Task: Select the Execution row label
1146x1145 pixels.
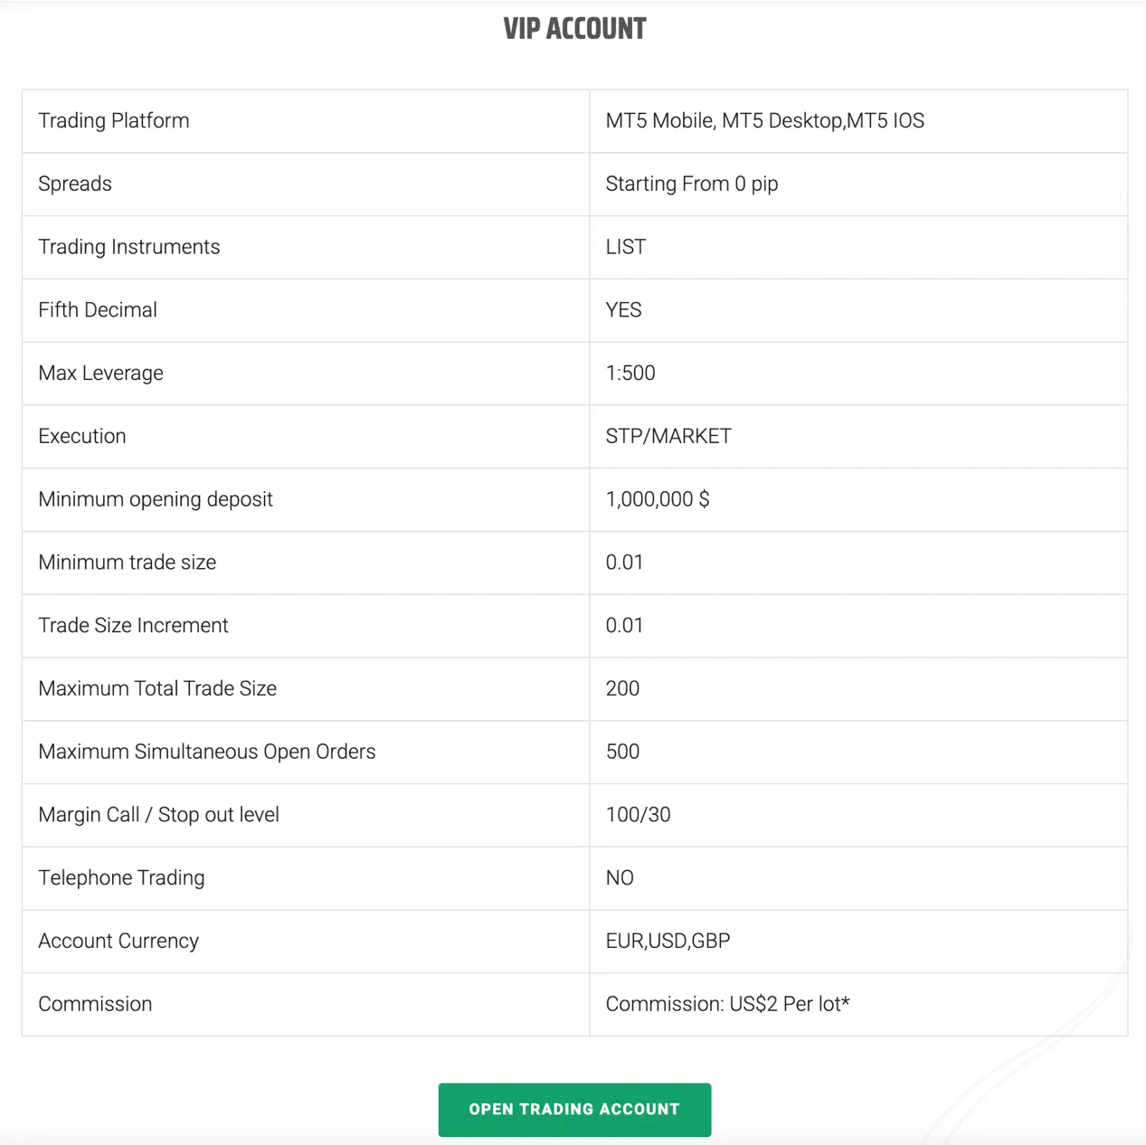Action: coord(82,436)
